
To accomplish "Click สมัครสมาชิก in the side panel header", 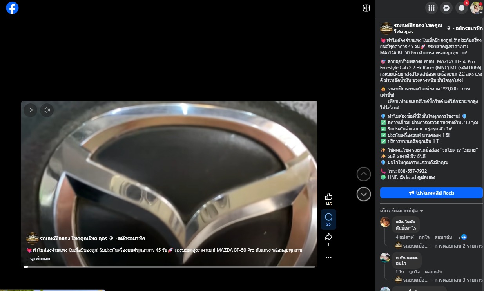I will (469, 28).
